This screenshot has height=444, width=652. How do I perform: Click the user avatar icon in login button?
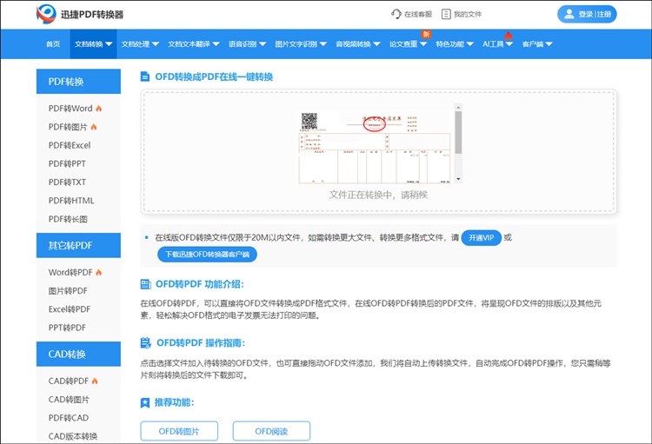point(569,14)
